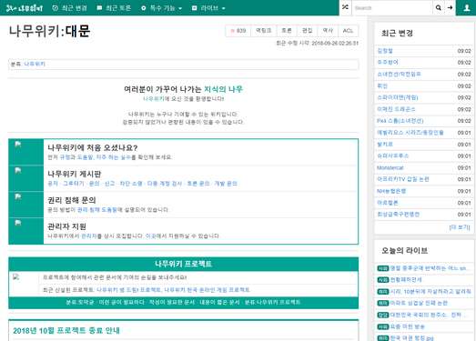The image size is (476, 341).
Task: Open 요즘 극한 방송 in 오늘의 라이브
Action: click(407, 326)
